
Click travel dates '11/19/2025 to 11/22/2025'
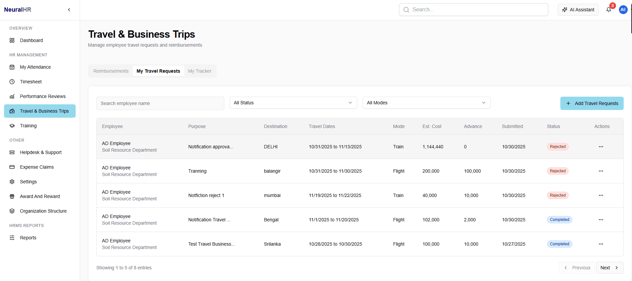click(335, 195)
